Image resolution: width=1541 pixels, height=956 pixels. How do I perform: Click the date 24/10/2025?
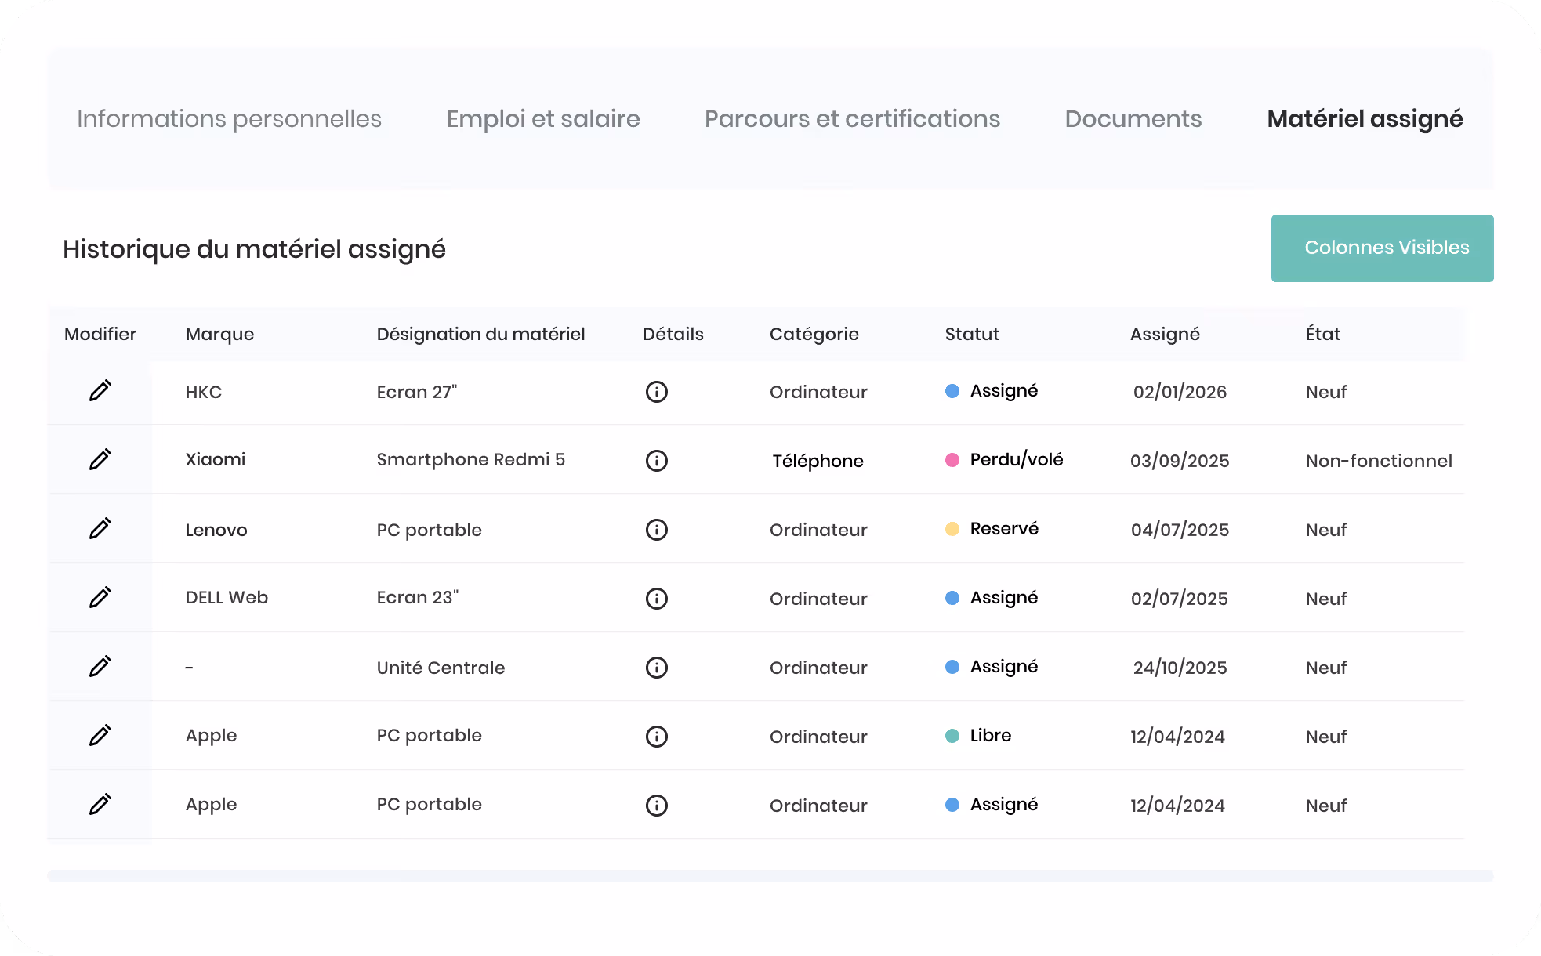[1180, 668]
